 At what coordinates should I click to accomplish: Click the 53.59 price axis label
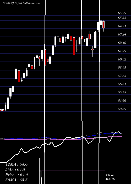tap(122, 109)
